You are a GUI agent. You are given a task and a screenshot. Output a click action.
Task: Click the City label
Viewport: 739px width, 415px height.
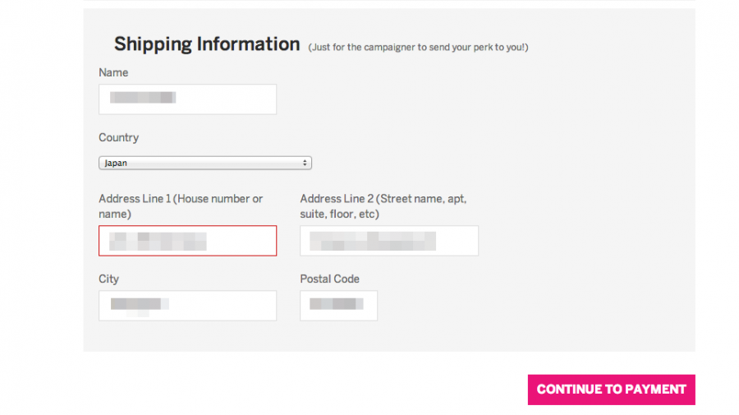[109, 279]
